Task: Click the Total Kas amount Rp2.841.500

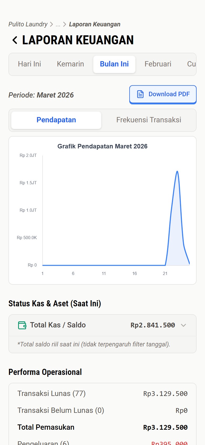Action: [x=153, y=325]
